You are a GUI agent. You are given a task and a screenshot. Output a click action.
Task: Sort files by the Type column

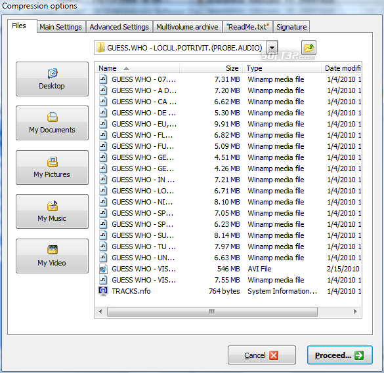282,68
